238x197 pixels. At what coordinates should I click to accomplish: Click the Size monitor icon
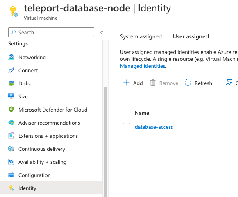(11, 96)
